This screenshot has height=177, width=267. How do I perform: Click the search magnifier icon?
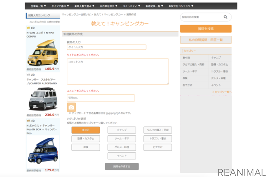coord(225,17)
